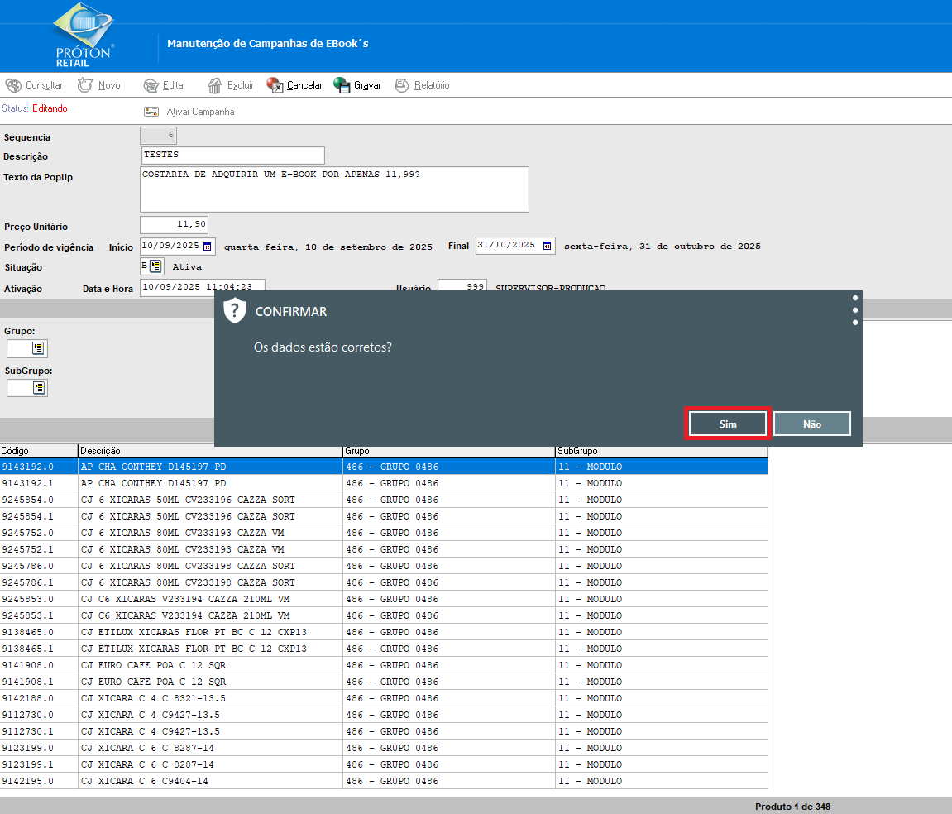The width and height of the screenshot is (952, 814).
Task: Select row with code 9245786.1
Action: (x=384, y=582)
